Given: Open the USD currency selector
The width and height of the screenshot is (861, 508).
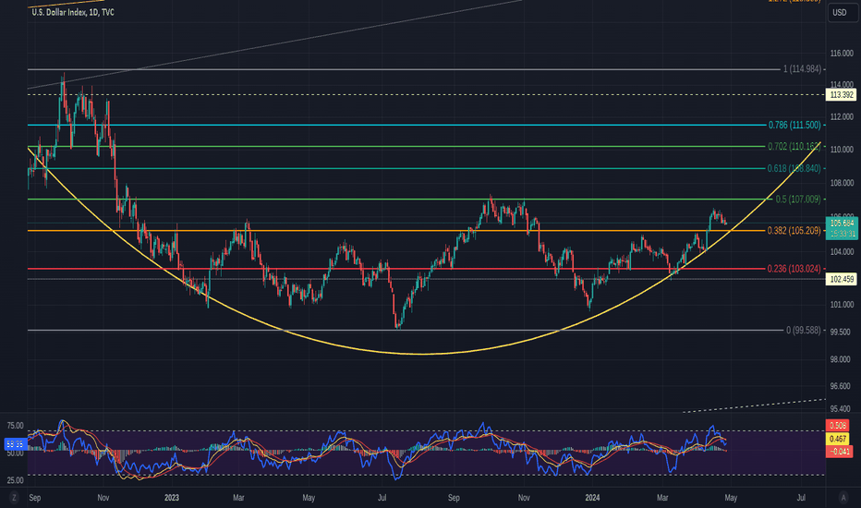Looking at the screenshot, I should tap(843, 13).
